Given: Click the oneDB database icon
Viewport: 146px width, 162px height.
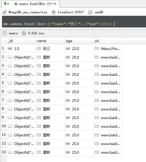Looking at the screenshot, I should [90, 12].
